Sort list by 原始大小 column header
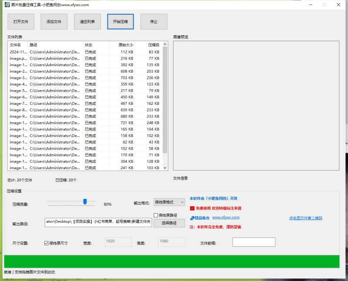The width and height of the screenshot is (348, 281). tap(122, 45)
